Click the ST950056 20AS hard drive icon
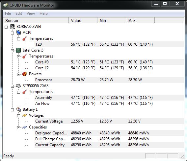The image size is (187, 161). click(18, 86)
